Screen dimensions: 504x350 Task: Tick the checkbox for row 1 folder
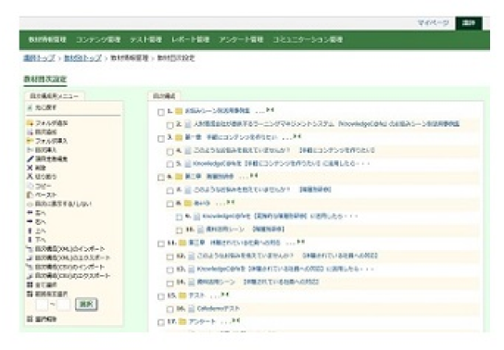(x=161, y=112)
